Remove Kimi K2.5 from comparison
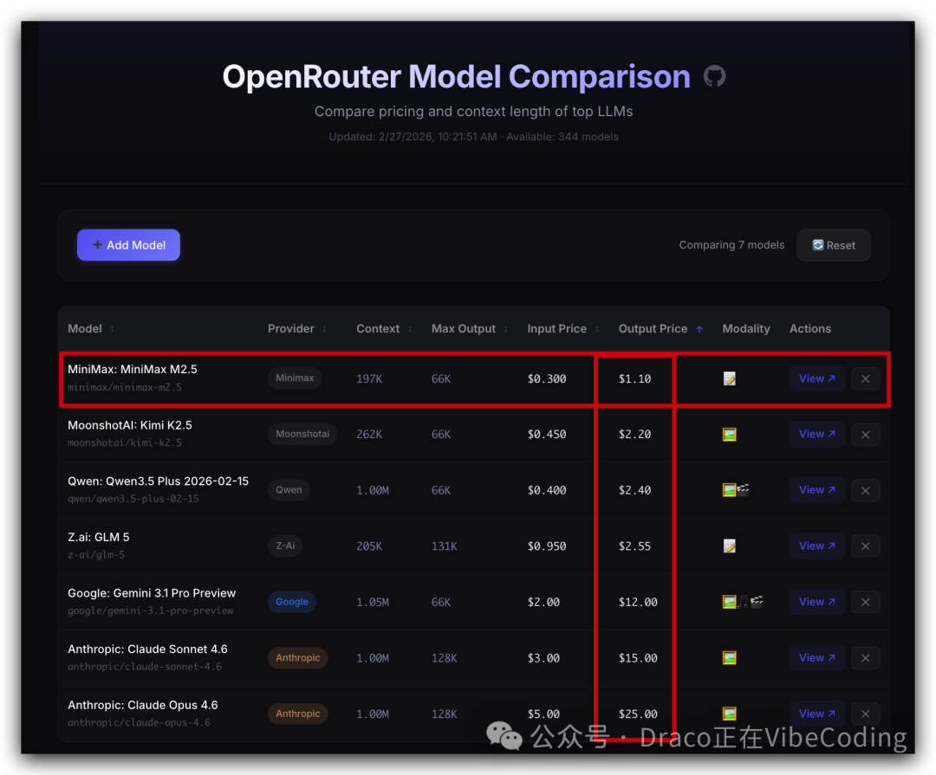Screen dimensions: 936x775 [866, 435]
